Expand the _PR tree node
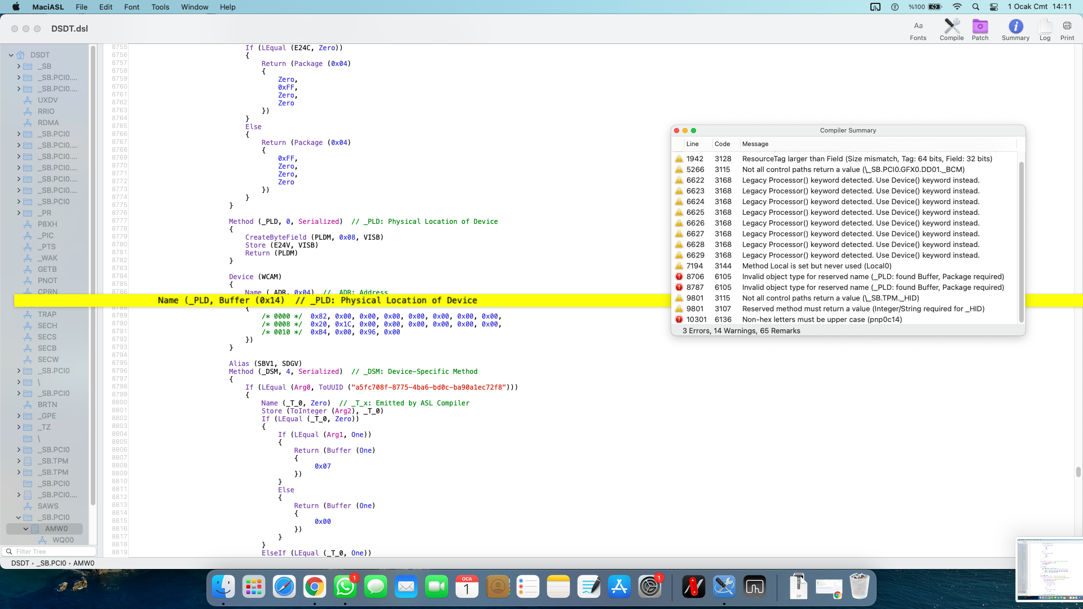The width and height of the screenshot is (1083, 609). 19,213
